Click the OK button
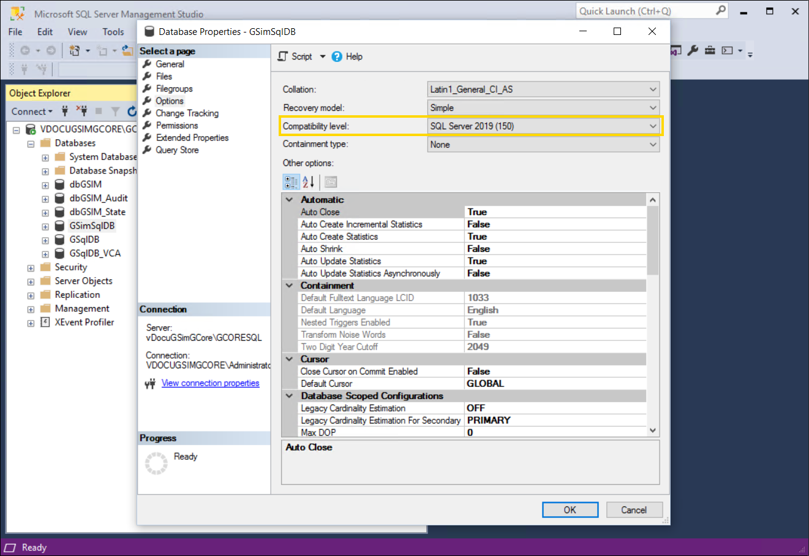The image size is (809, 556). [x=570, y=510]
